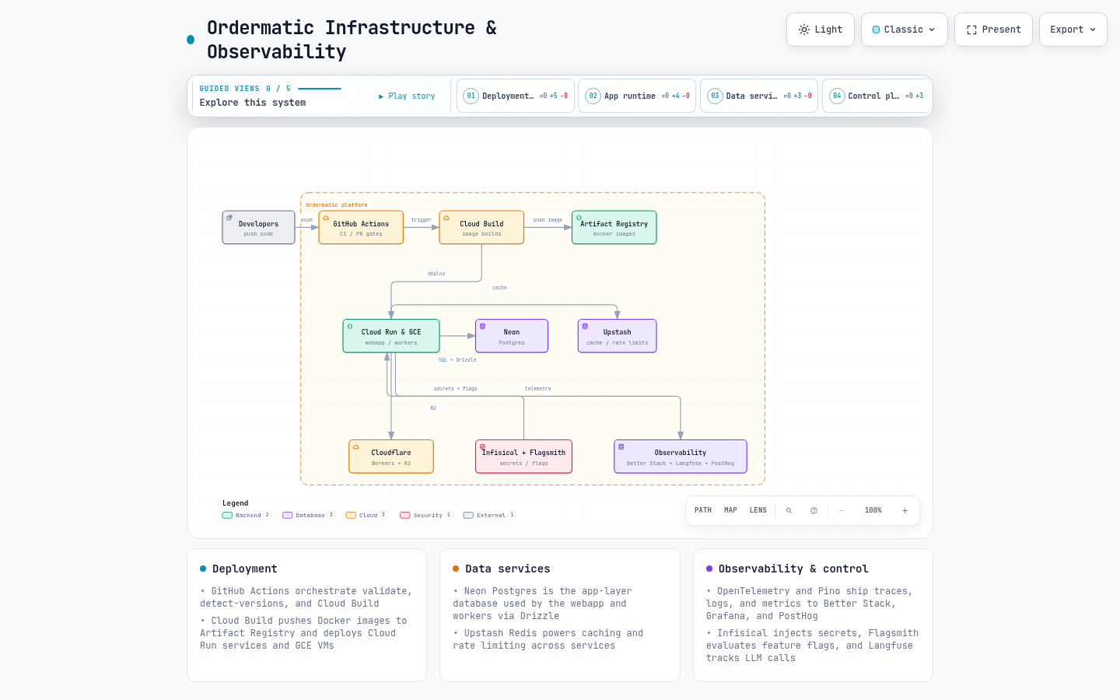This screenshot has width=1120, height=700.
Task: Open guided view 04 Control plane
Action: click(877, 96)
